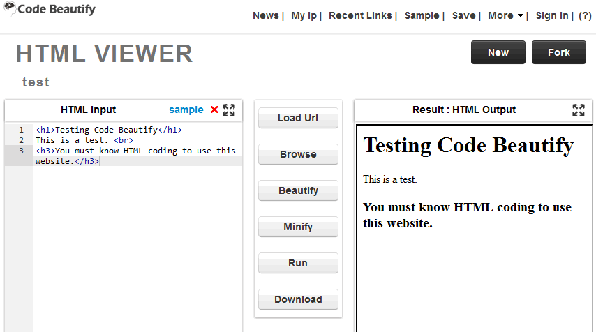Click the Minify button
This screenshot has width=596, height=332.
pos(298,227)
